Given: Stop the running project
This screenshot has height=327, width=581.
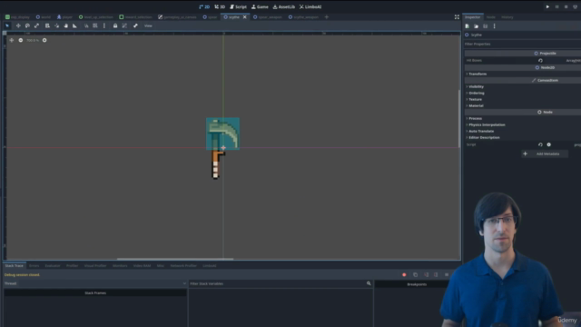Looking at the screenshot, I should click(566, 6).
